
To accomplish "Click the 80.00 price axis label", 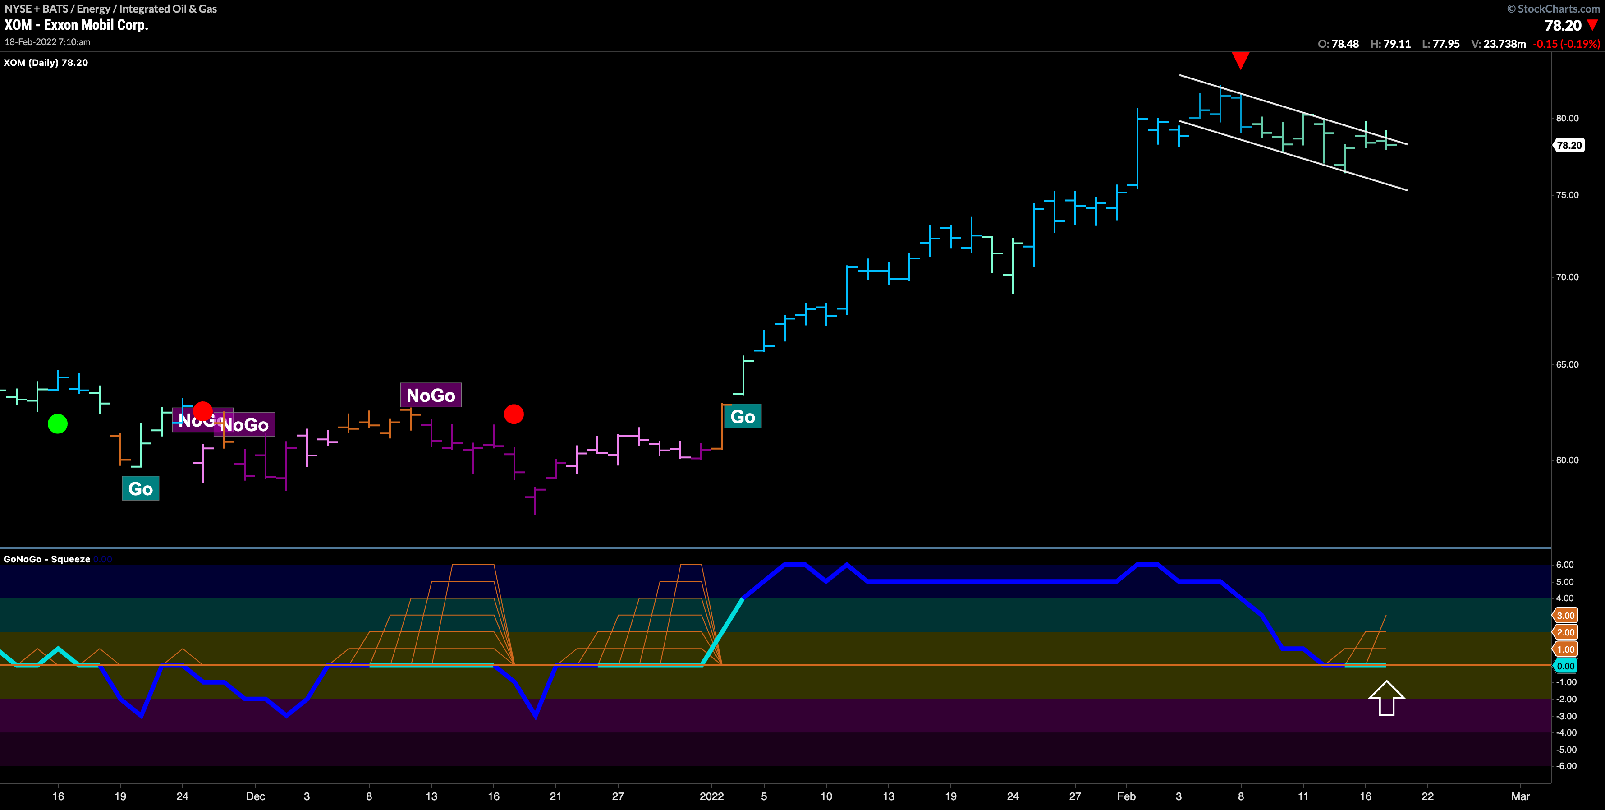I will coord(1567,118).
